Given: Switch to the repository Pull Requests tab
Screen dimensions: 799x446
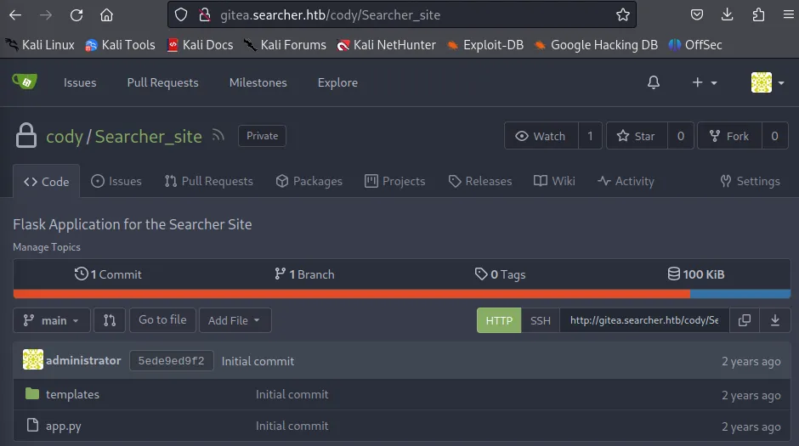Looking at the screenshot, I should coord(209,181).
